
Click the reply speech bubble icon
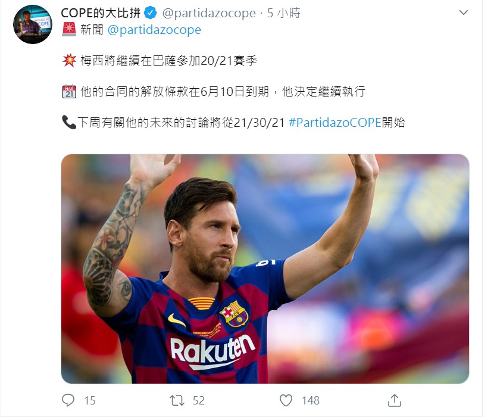pyautogui.click(x=68, y=400)
